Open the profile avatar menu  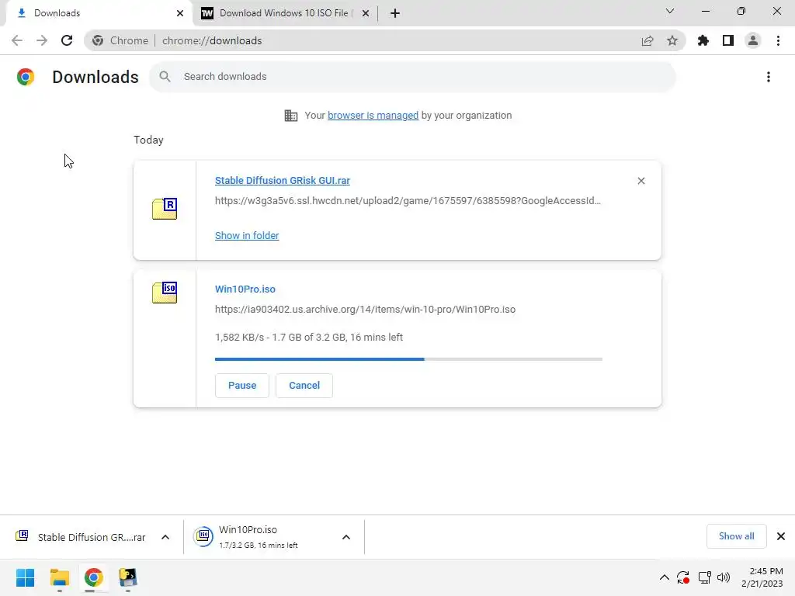[x=753, y=40]
